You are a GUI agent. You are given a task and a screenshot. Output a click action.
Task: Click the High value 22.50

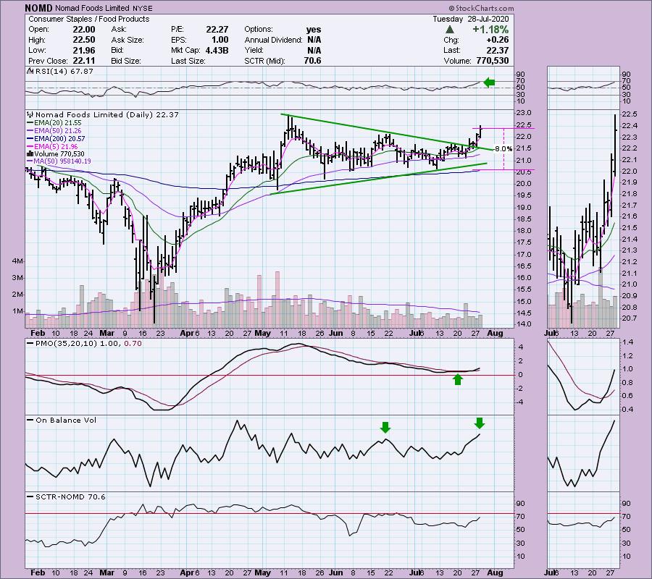pos(84,40)
